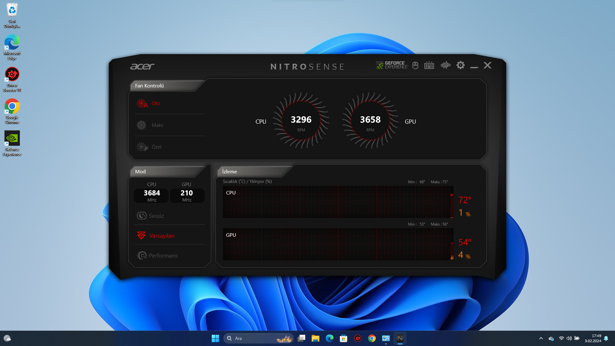Screen dimensions: 615x346
Task: Open Task View on the taskbar
Action: pyautogui.click(x=301, y=338)
